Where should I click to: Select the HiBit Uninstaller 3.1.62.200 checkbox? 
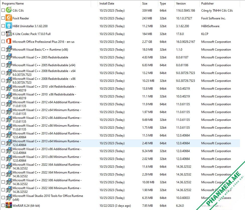pos(3,26)
